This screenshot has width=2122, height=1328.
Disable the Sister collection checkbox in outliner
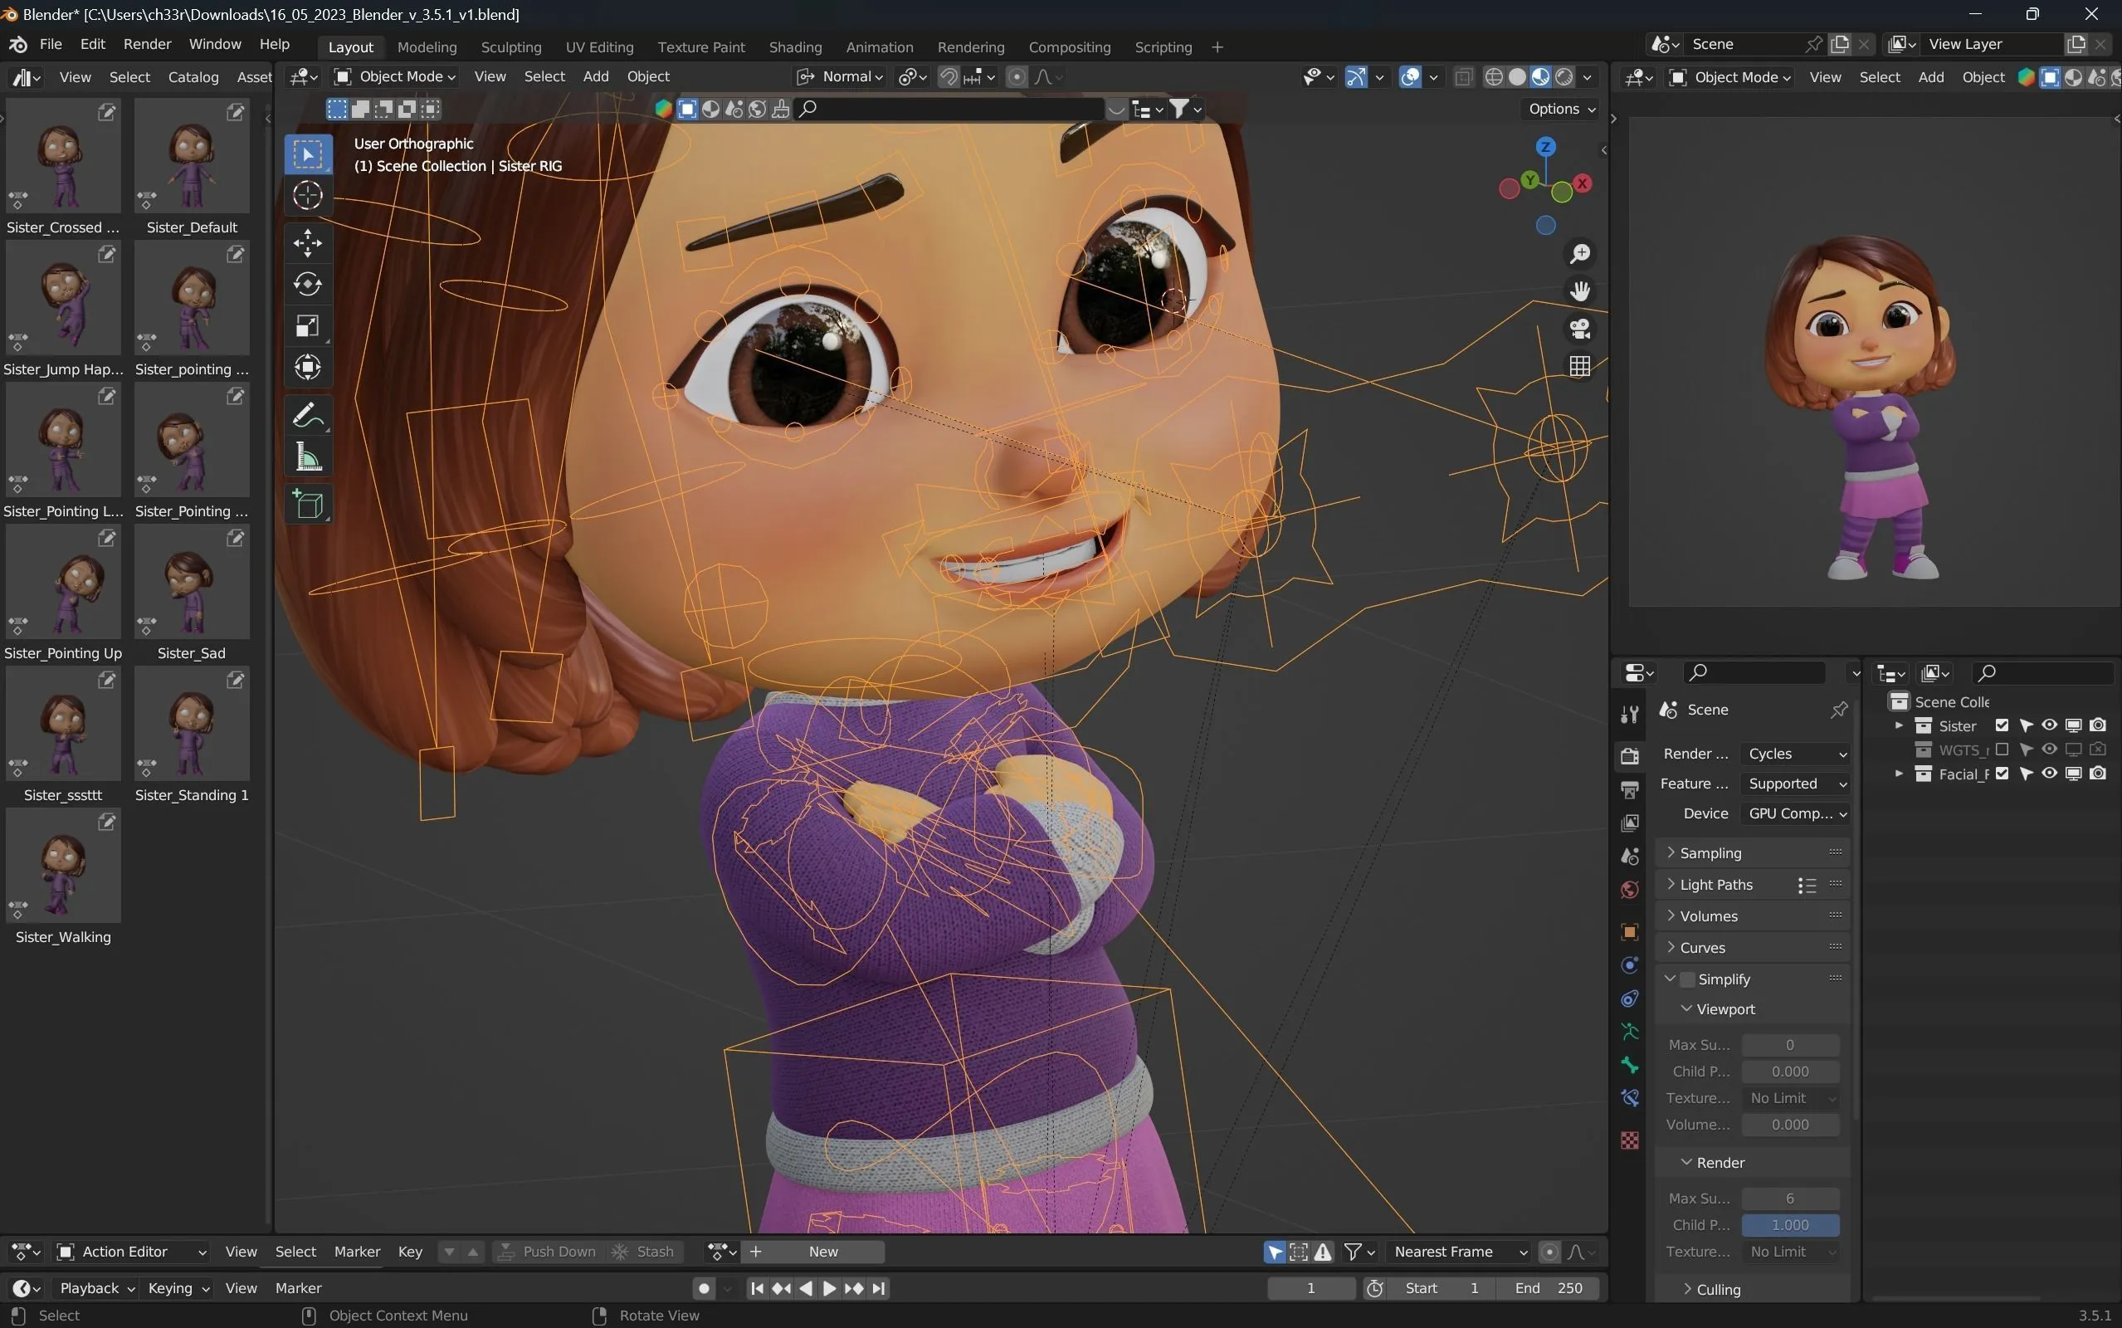[2002, 725]
